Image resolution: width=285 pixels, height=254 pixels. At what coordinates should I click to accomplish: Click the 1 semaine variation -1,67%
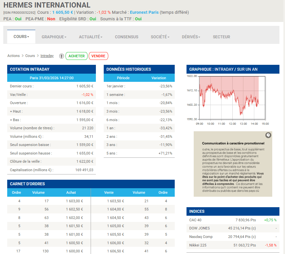tap(167, 95)
